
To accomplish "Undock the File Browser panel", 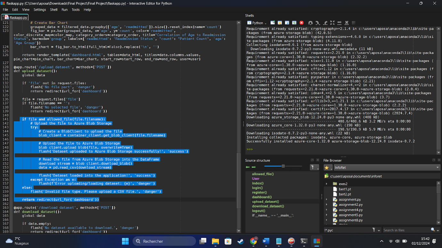I will pyautogui.click(x=434, y=160).
